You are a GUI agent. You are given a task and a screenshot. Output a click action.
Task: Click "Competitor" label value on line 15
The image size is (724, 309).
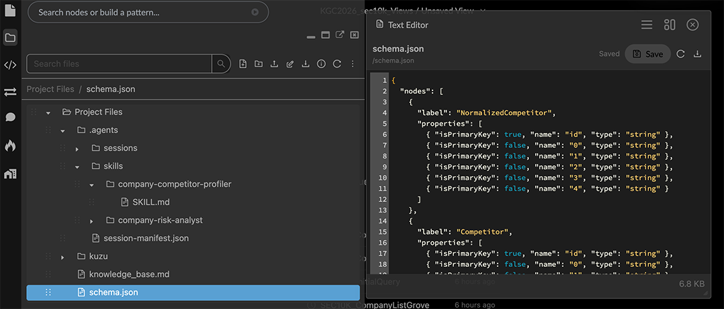(481, 231)
